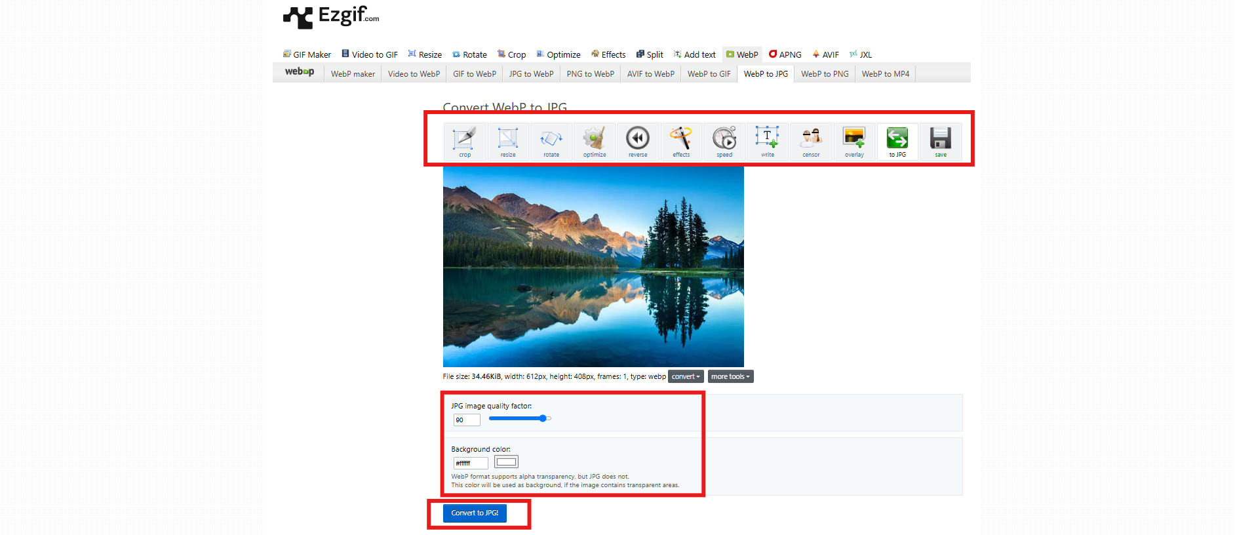Focus the background color hex field
1235x535 pixels.
pyautogui.click(x=471, y=463)
